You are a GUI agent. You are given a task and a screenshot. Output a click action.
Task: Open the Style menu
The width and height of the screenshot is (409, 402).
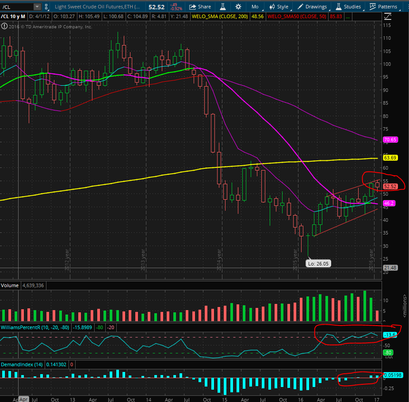(279, 7)
